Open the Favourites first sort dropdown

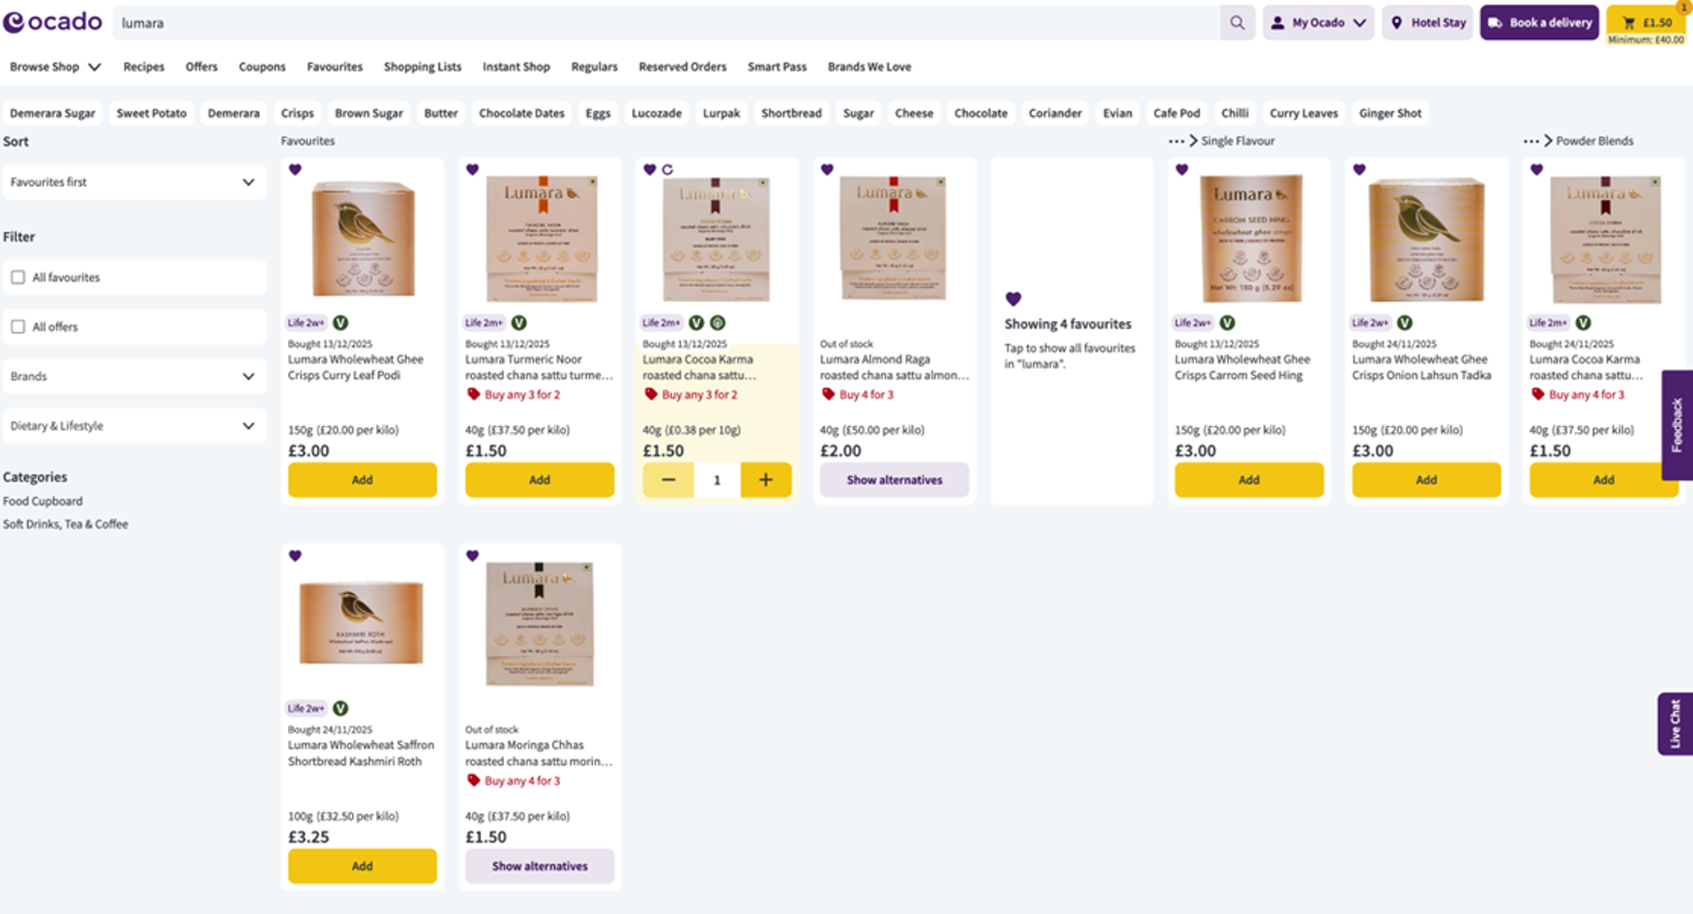coord(134,182)
